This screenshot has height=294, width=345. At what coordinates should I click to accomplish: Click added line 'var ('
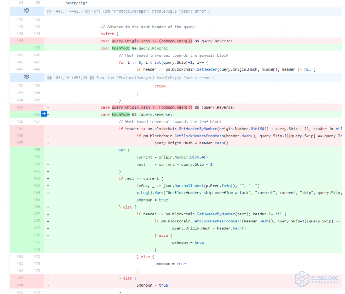point(124,150)
